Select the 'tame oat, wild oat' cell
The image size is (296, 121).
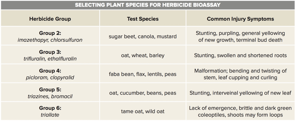[x=142, y=112]
